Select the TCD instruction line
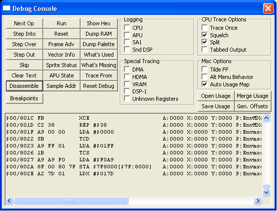The width and height of the screenshot is (277, 211). coord(134,139)
